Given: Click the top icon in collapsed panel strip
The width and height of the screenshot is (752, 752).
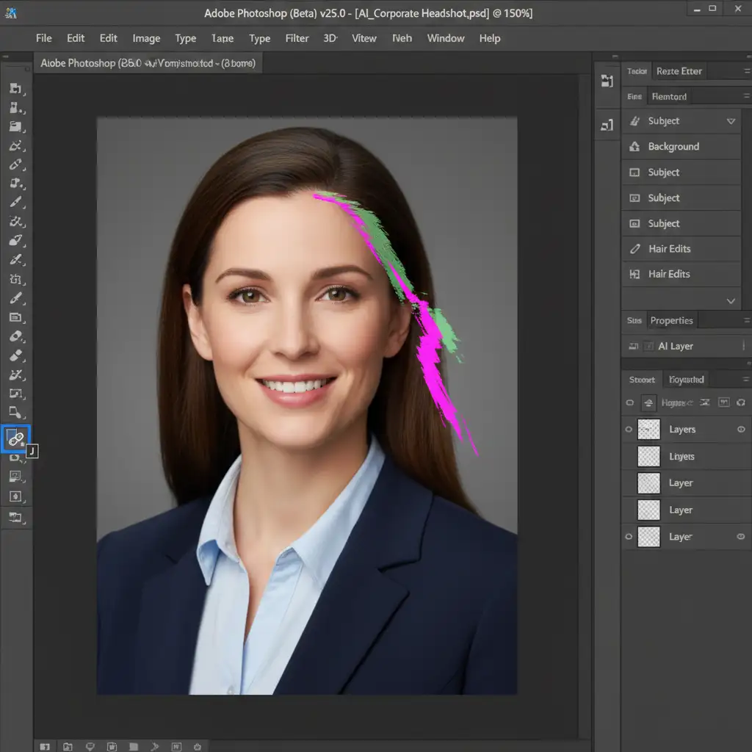Looking at the screenshot, I should click(x=607, y=81).
